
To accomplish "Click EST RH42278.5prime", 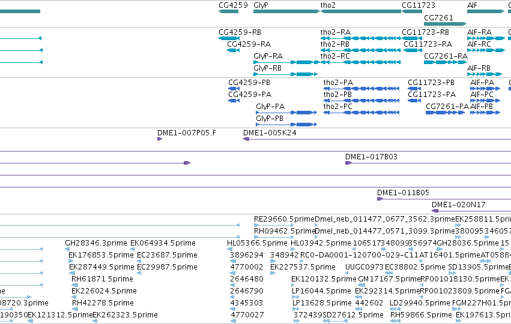I will (75, 309).
